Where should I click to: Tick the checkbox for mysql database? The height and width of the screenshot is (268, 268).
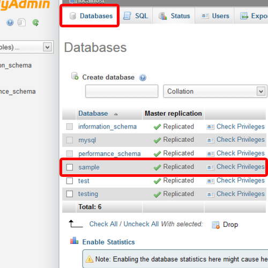point(70,140)
